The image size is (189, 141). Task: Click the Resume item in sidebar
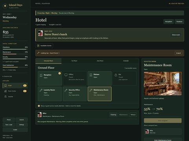pyautogui.click(x=7, y=76)
